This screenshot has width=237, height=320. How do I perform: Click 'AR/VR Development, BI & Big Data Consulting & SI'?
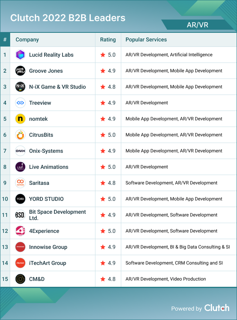click(x=178, y=247)
